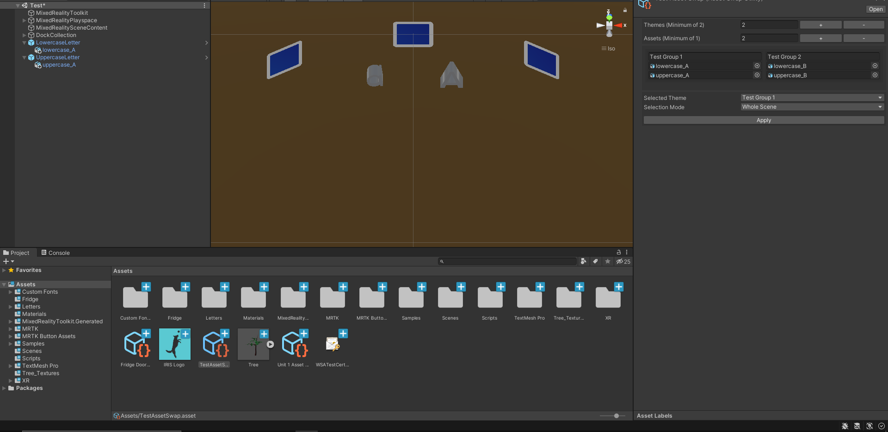Open the Project panel kebab options menu
The width and height of the screenshot is (888, 432).
click(627, 252)
